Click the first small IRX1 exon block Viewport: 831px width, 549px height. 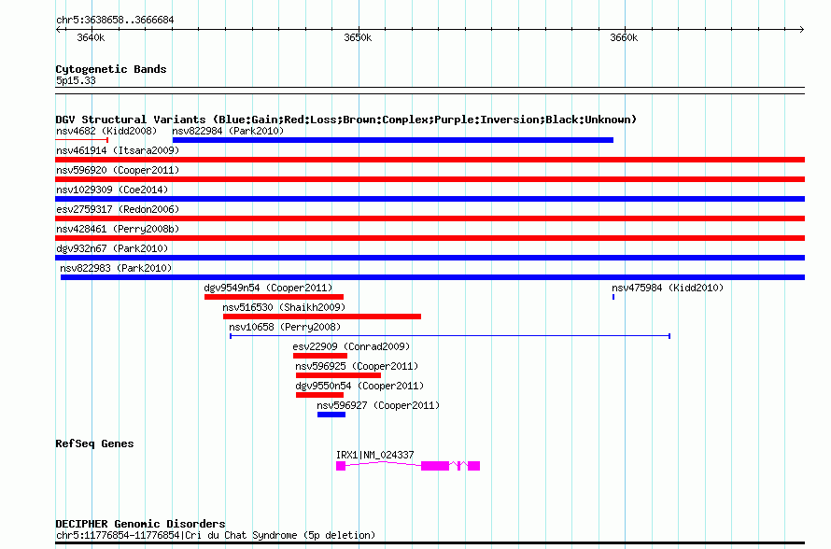(341, 466)
